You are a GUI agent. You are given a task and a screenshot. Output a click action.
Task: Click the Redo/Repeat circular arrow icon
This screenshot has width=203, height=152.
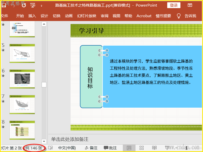[24, 5]
